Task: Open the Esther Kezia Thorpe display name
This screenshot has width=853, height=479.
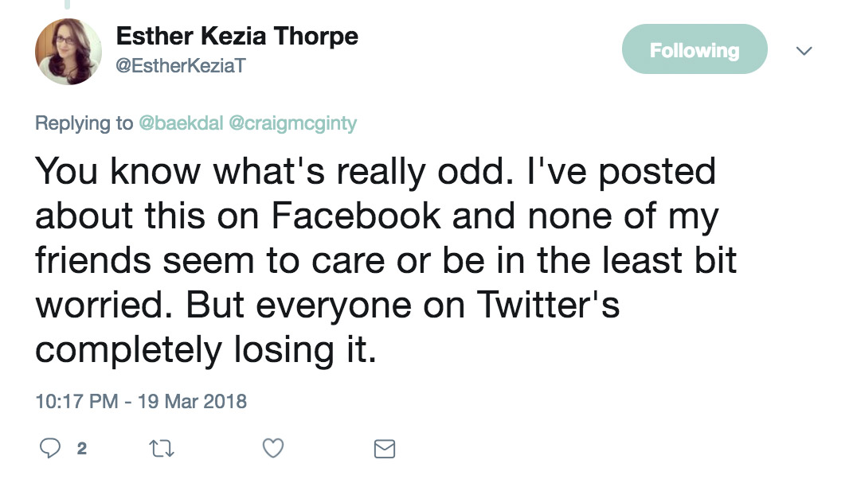Action: (x=237, y=36)
